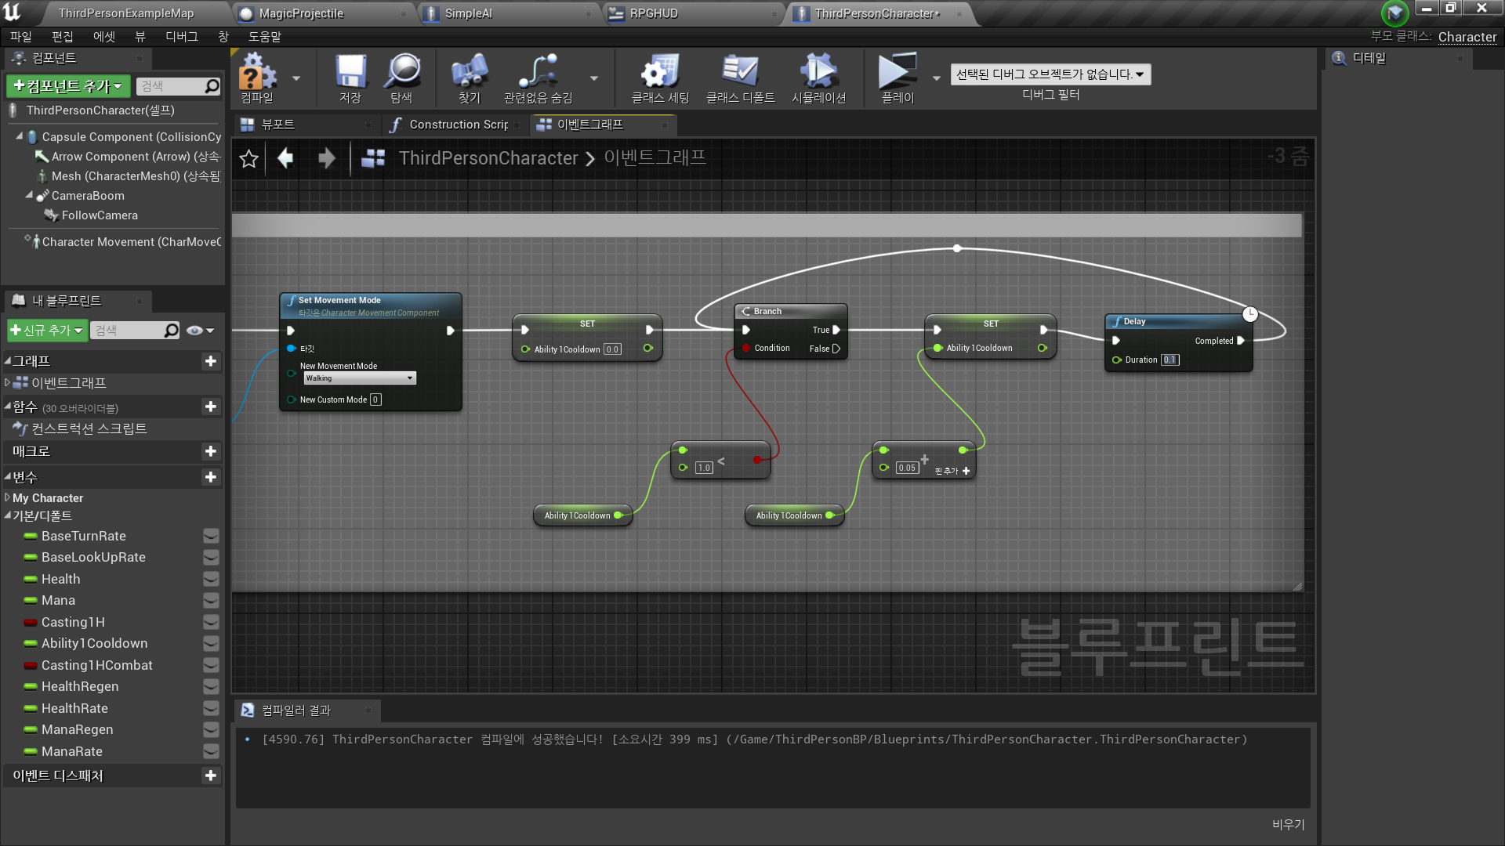Viewport: 1505px width, 846px height.
Task: Open the Find (찾기) binoculars tool
Action: point(469,73)
